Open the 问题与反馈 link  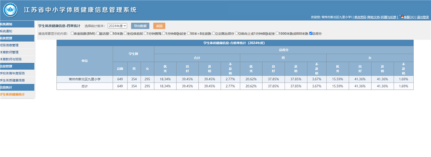[x=388, y=17]
